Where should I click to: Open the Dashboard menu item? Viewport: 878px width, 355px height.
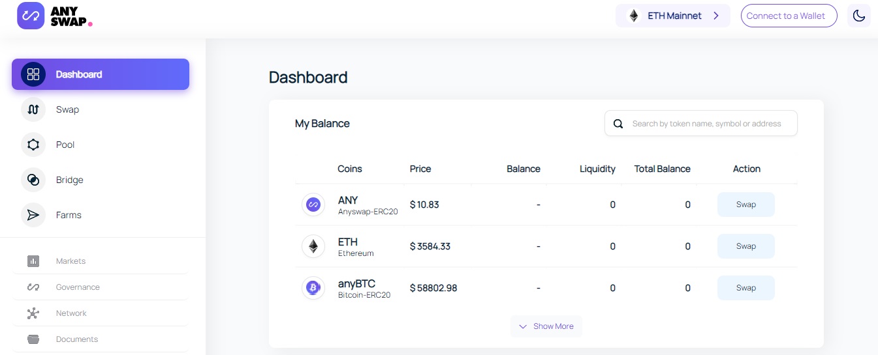[x=101, y=74]
